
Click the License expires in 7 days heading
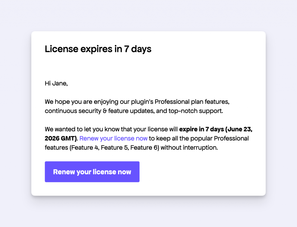(x=98, y=49)
